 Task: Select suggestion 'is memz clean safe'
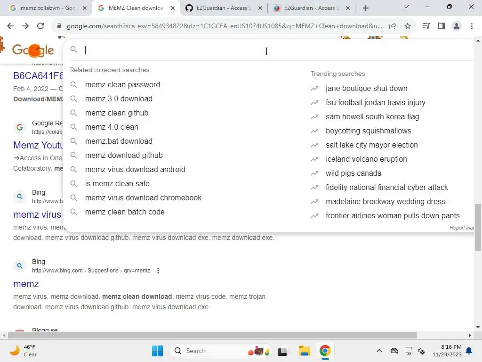[117, 184]
